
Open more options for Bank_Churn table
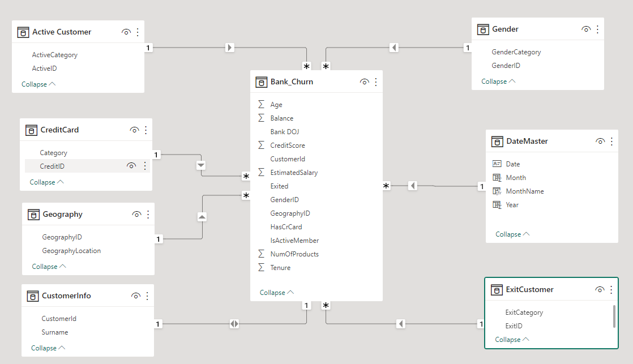click(x=376, y=82)
